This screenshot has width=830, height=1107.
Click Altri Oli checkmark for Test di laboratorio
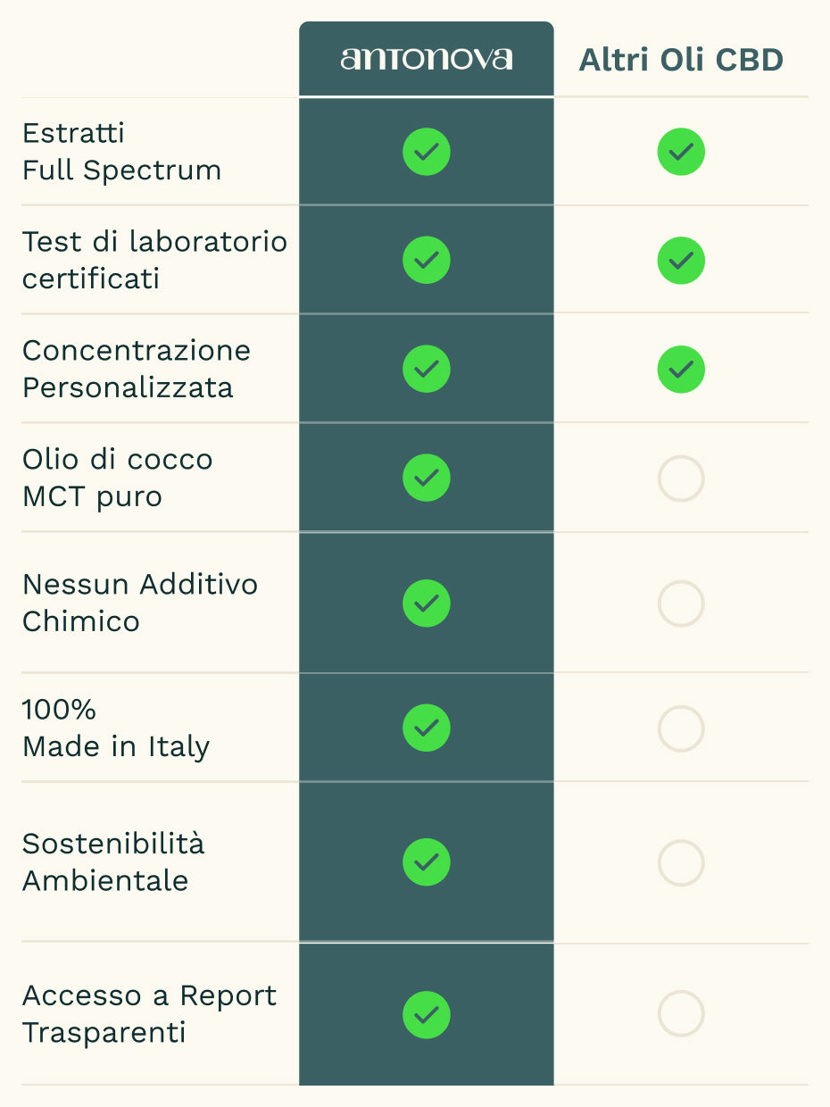[x=681, y=261]
